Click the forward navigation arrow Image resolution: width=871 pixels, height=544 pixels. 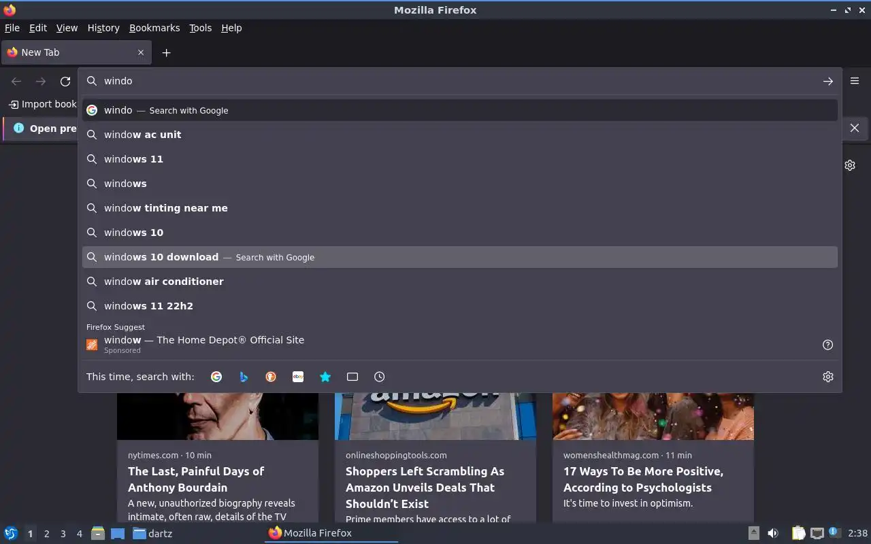(x=41, y=81)
